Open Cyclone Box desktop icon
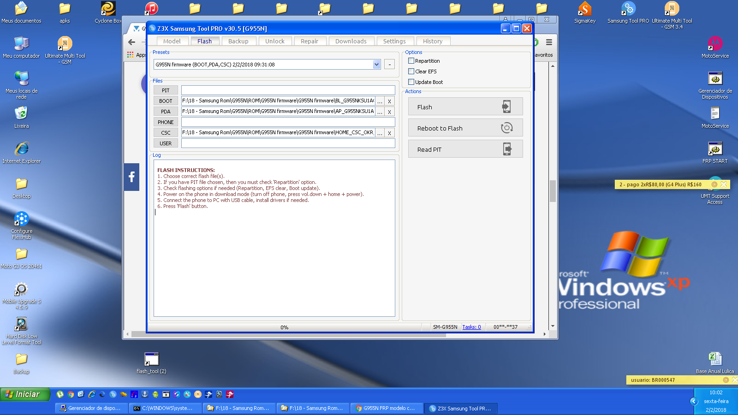 tap(108, 12)
